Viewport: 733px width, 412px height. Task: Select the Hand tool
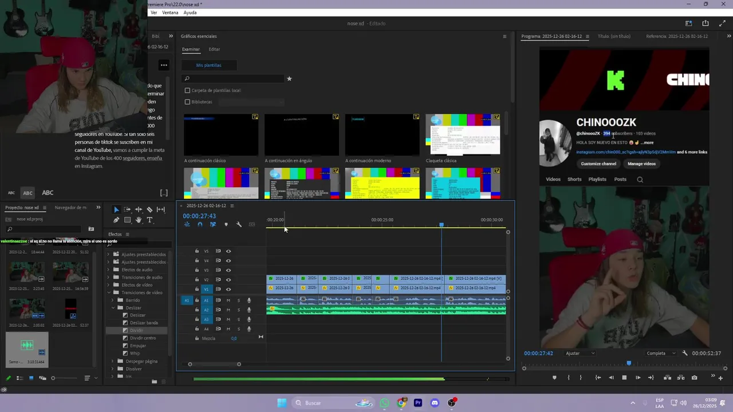(x=139, y=220)
